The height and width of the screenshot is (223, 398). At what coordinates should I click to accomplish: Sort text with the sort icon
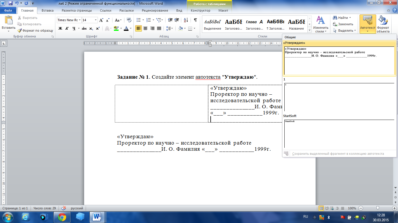[186, 20]
